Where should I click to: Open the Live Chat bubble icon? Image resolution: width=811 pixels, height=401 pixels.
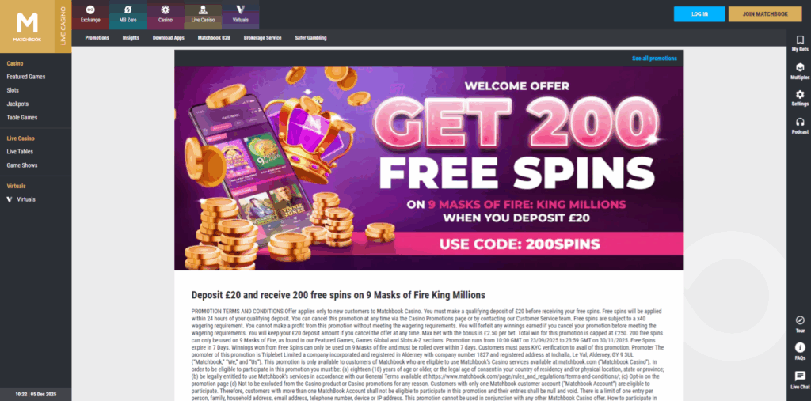pos(800,376)
